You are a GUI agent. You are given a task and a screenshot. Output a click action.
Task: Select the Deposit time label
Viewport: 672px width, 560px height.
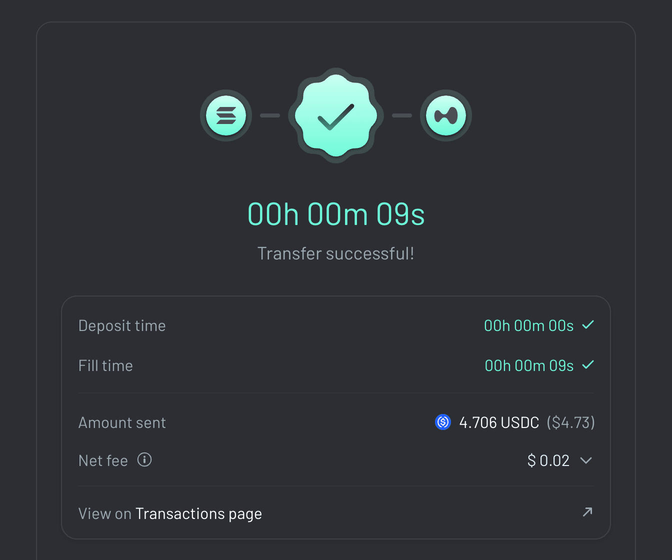pos(122,325)
